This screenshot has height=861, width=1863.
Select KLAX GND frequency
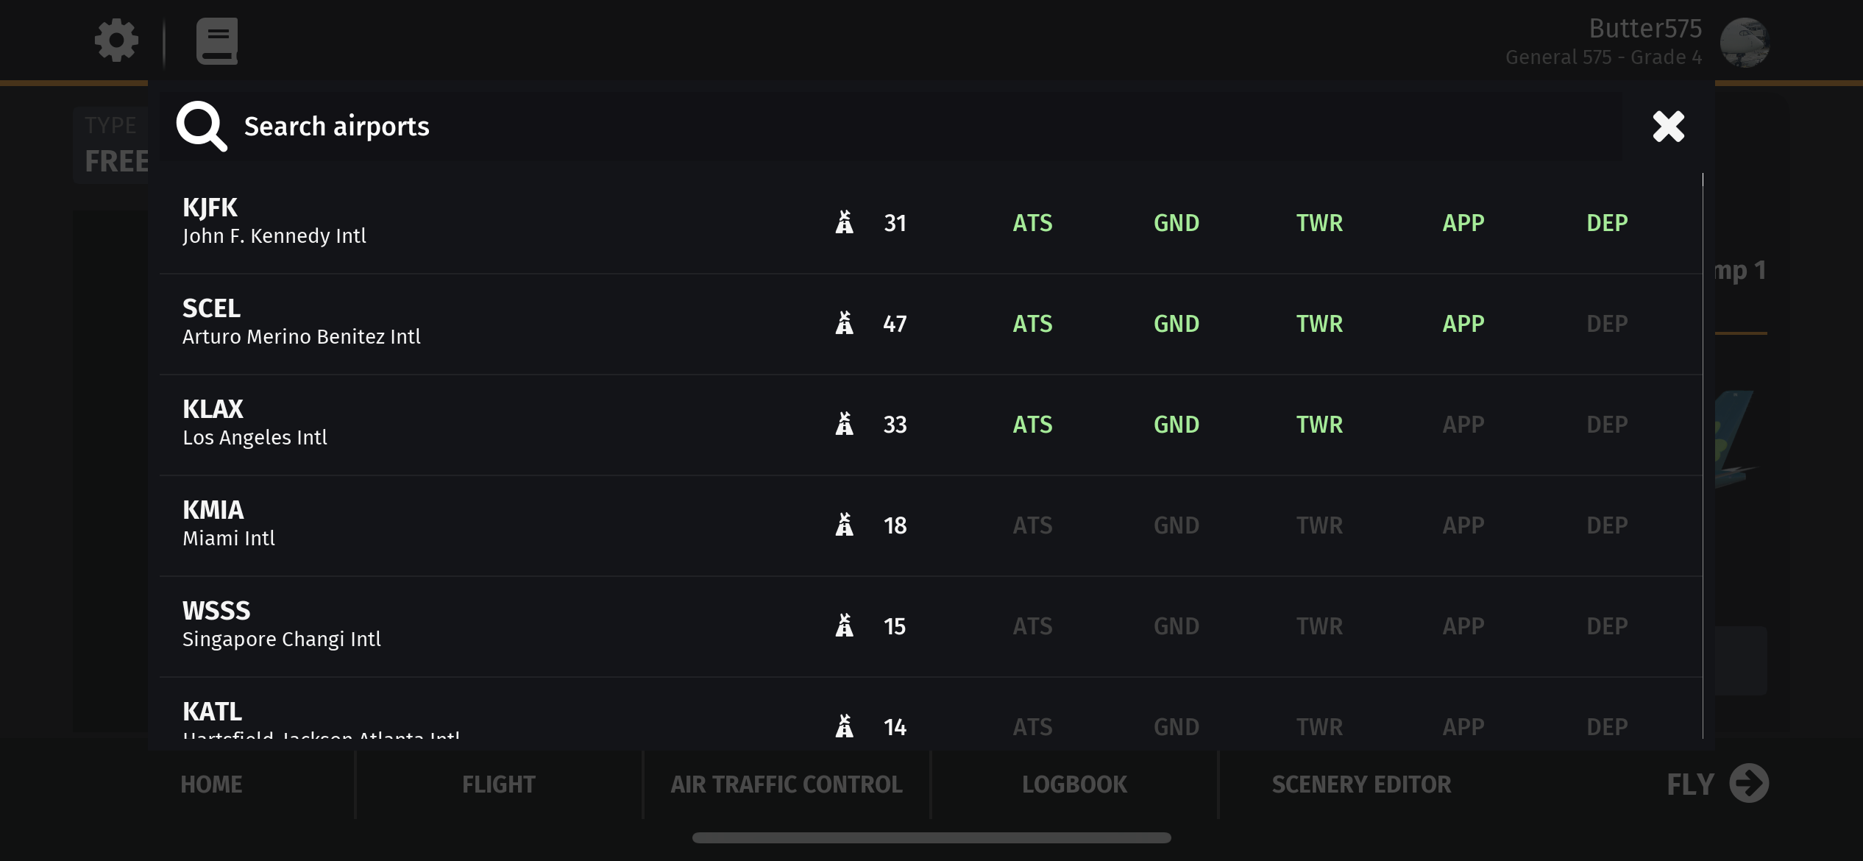pyautogui.click(x=1176, y=425)
